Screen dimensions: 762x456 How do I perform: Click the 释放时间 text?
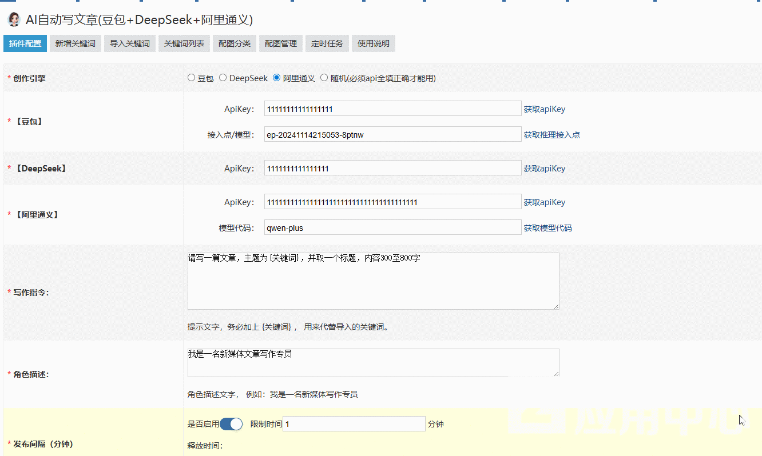click(x=205, y=446)
